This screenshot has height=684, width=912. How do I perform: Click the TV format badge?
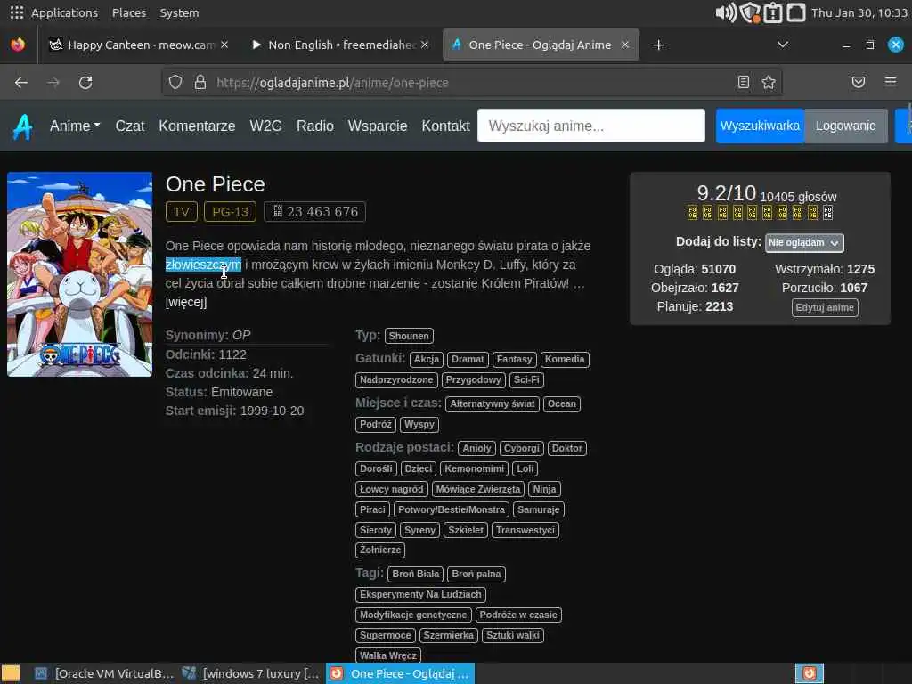[182, 212]
